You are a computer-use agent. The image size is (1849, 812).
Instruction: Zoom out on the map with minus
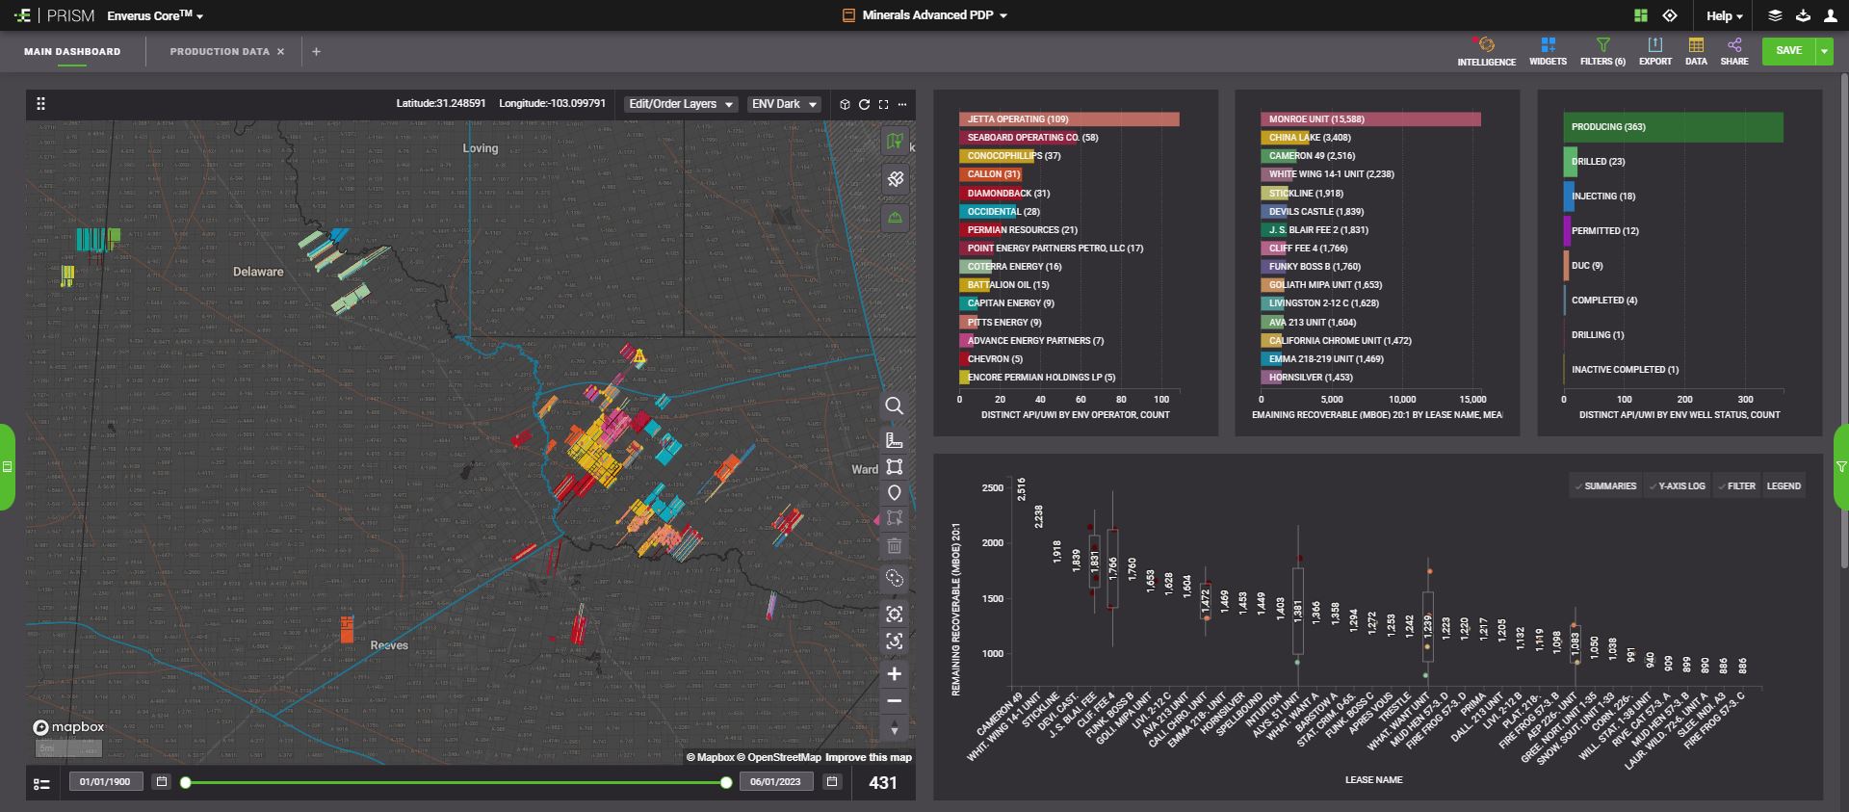tap(895, 701)
